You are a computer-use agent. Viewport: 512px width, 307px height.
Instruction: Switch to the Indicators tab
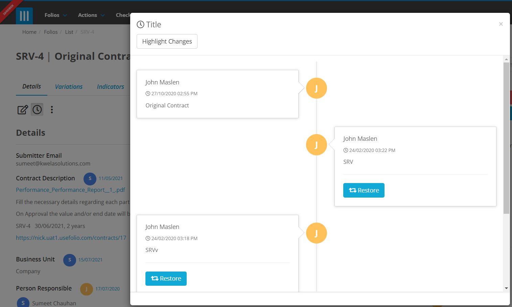110,87
